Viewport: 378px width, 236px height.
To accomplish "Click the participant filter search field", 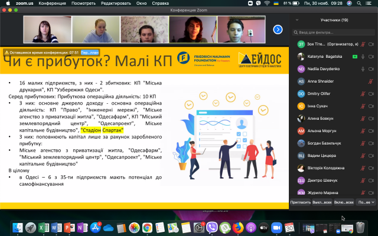I will 334,32.
